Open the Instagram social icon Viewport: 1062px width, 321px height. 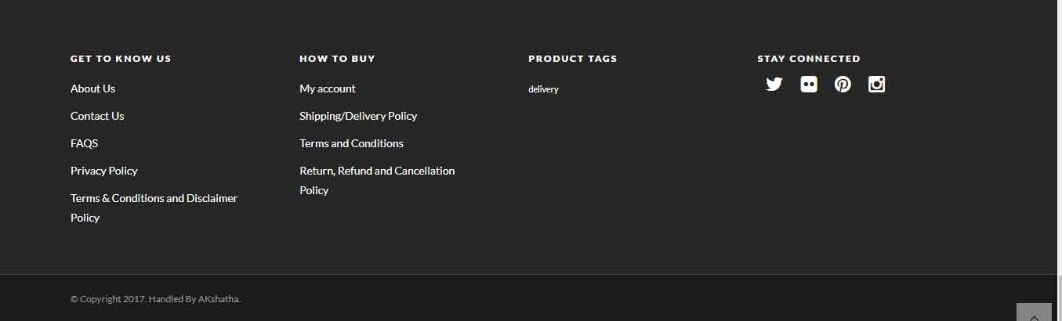click(877, 85)
